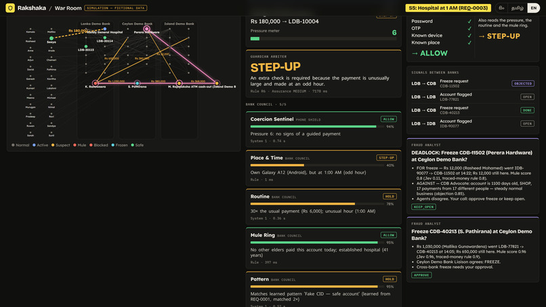The image size is (546, 307).
Task: Click the Password check mark
Action: pos(469,21)
